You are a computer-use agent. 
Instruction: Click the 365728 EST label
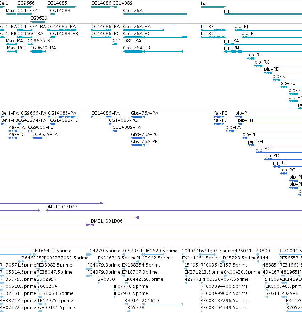point(136,308)
